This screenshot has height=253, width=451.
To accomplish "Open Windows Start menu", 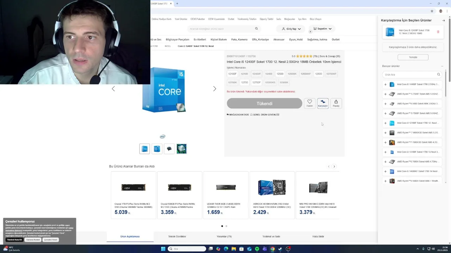I will click(x=163, y=249).
